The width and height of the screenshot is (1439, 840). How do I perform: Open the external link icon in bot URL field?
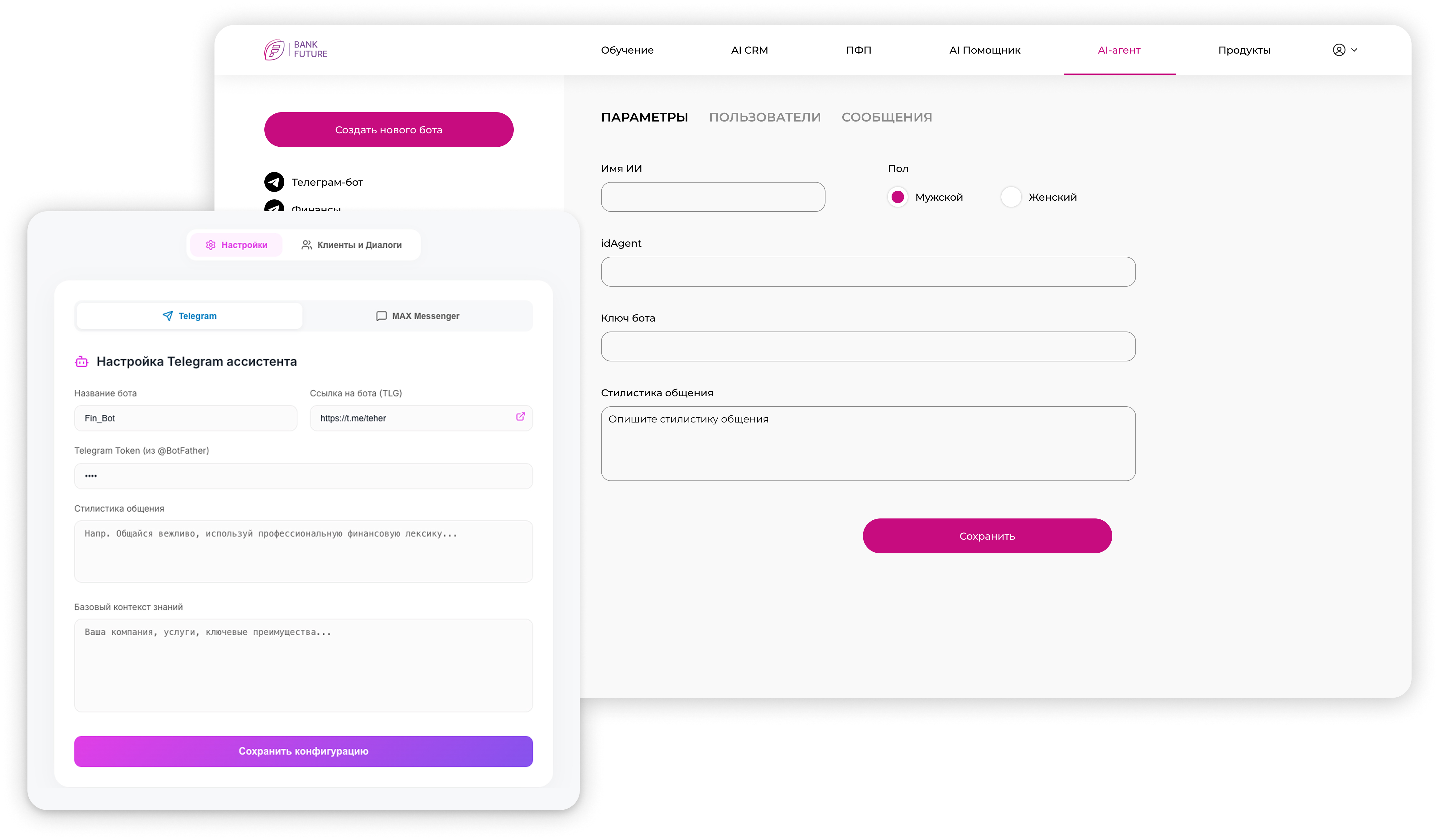[x=520, y=417]
